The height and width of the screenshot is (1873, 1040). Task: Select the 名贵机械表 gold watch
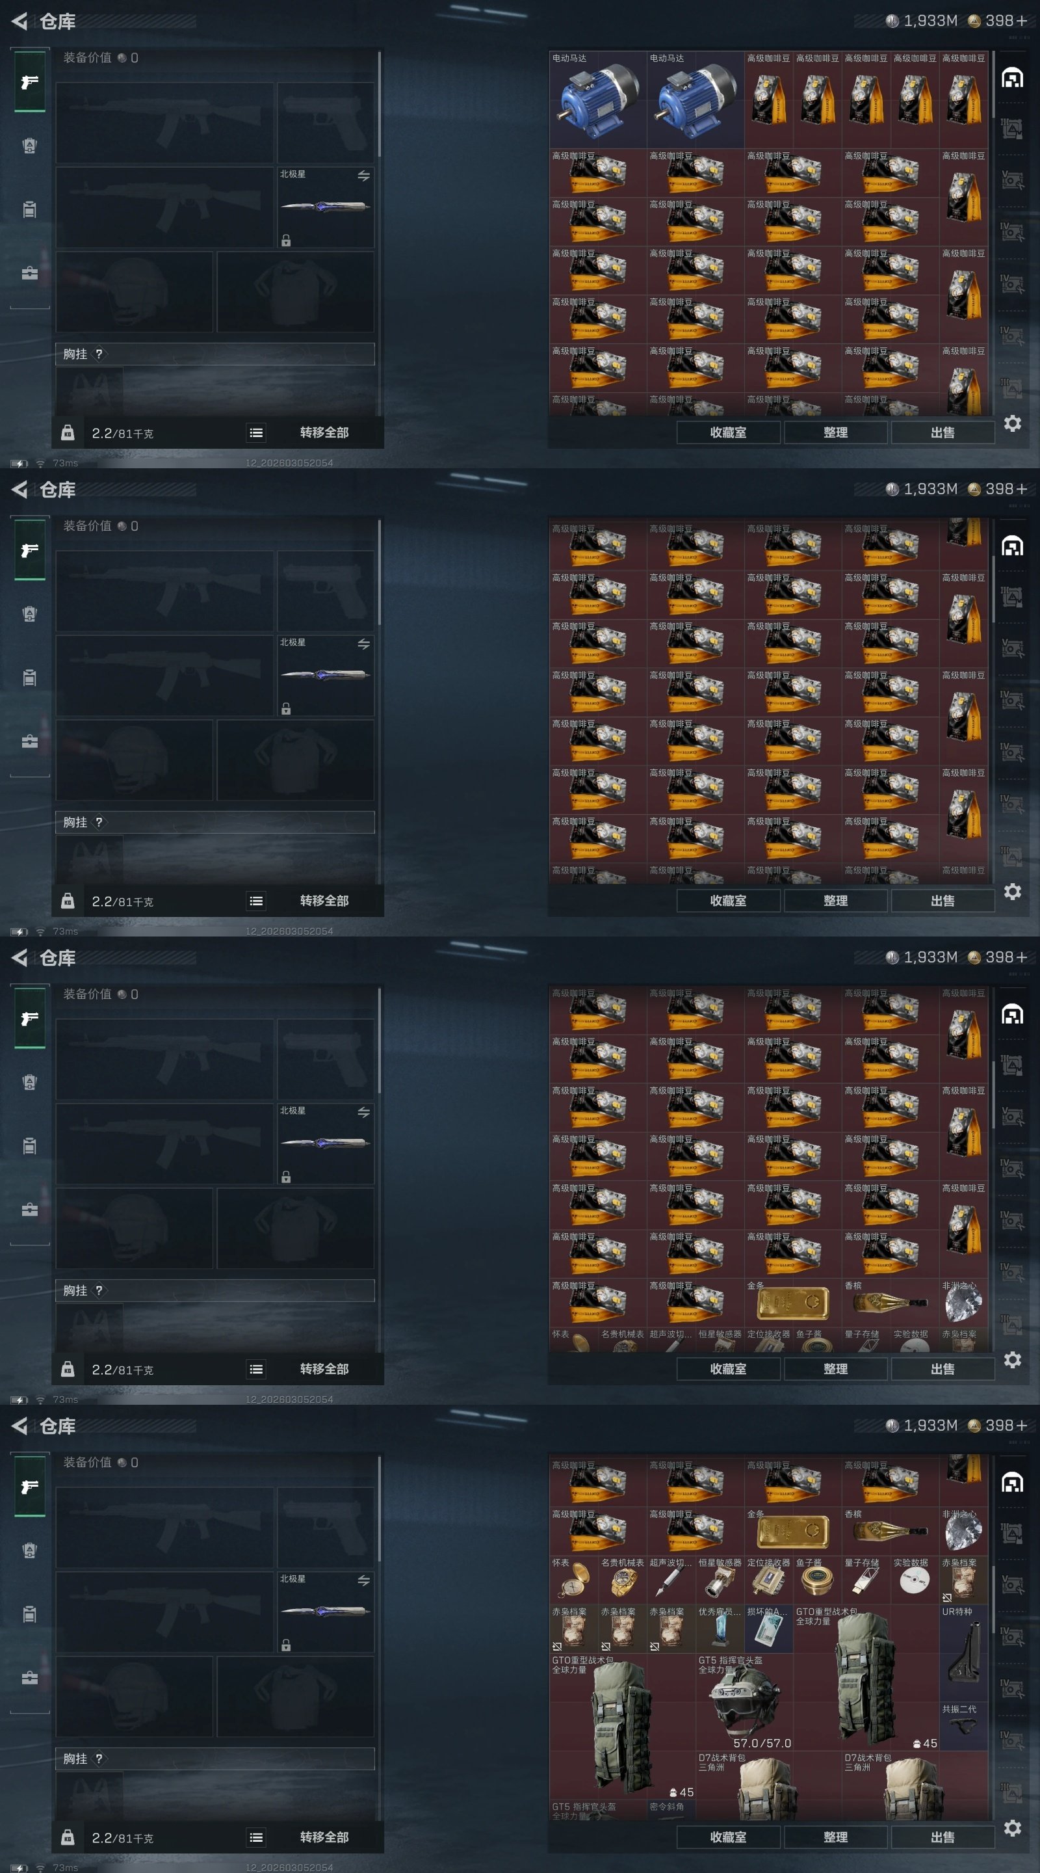[x=622, y=1580]
